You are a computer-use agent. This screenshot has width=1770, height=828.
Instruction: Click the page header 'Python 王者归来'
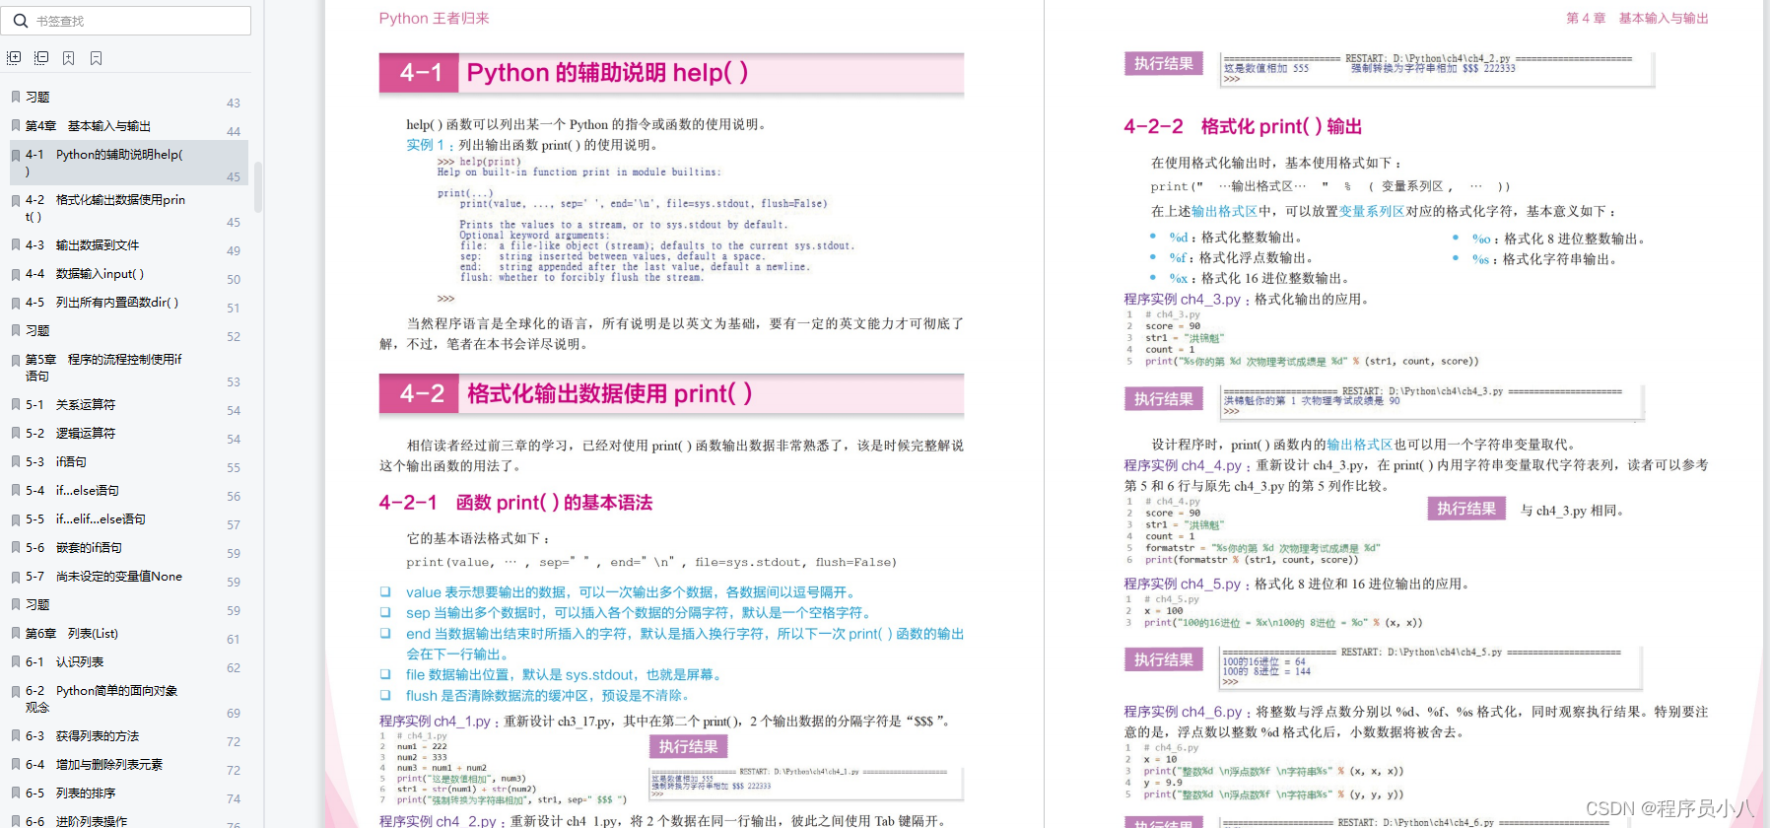(434, 19)
